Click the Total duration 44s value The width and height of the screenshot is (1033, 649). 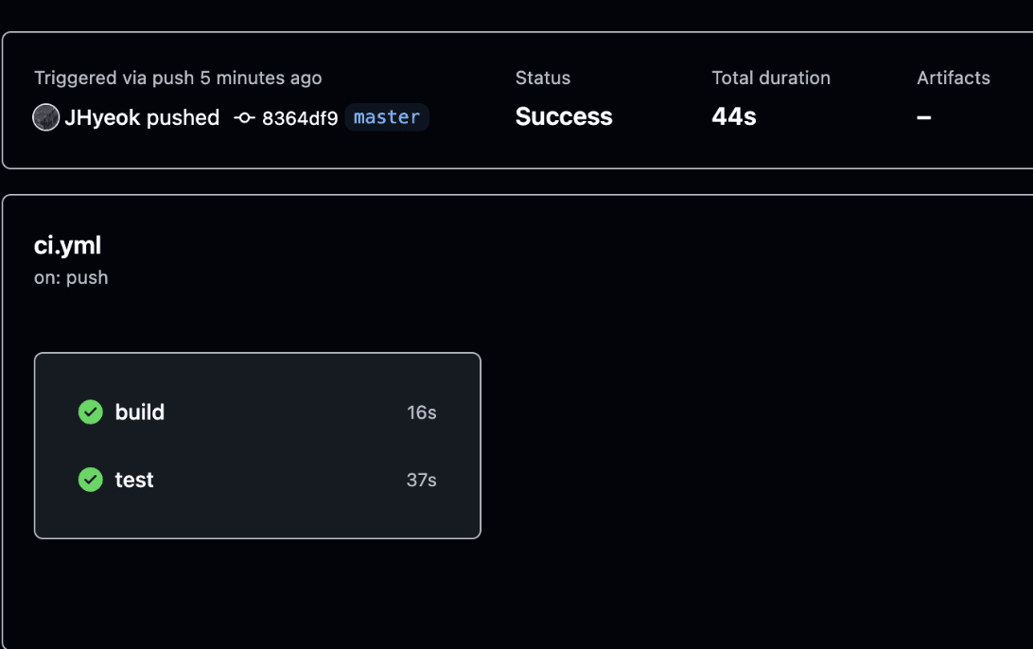pyautogui.click(x=733, y=116)
